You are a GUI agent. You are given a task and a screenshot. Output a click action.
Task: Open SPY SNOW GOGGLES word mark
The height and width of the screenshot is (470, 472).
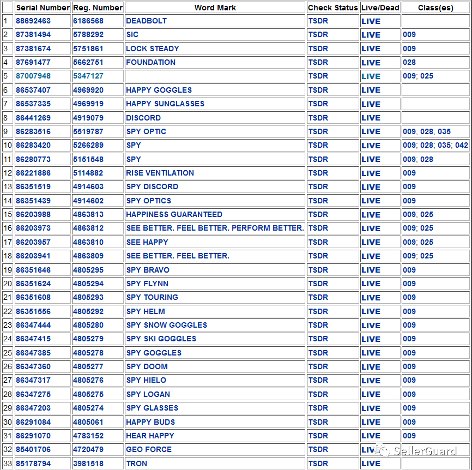click(166, 325)
